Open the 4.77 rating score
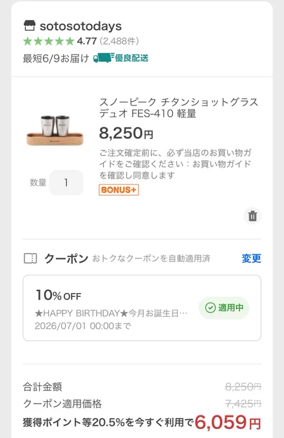Image resolution: width=284 pixels, height=438 pixels. (x=87, y=41)
